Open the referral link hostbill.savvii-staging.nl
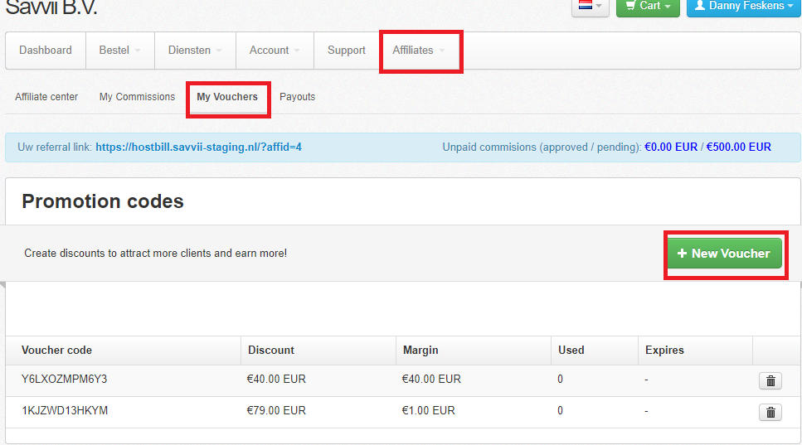 (198, 148)
